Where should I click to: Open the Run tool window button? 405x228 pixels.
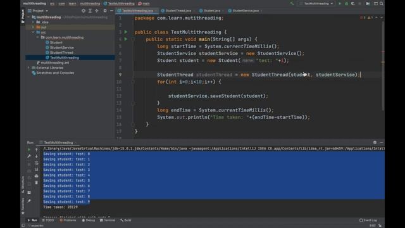(32, 220)
